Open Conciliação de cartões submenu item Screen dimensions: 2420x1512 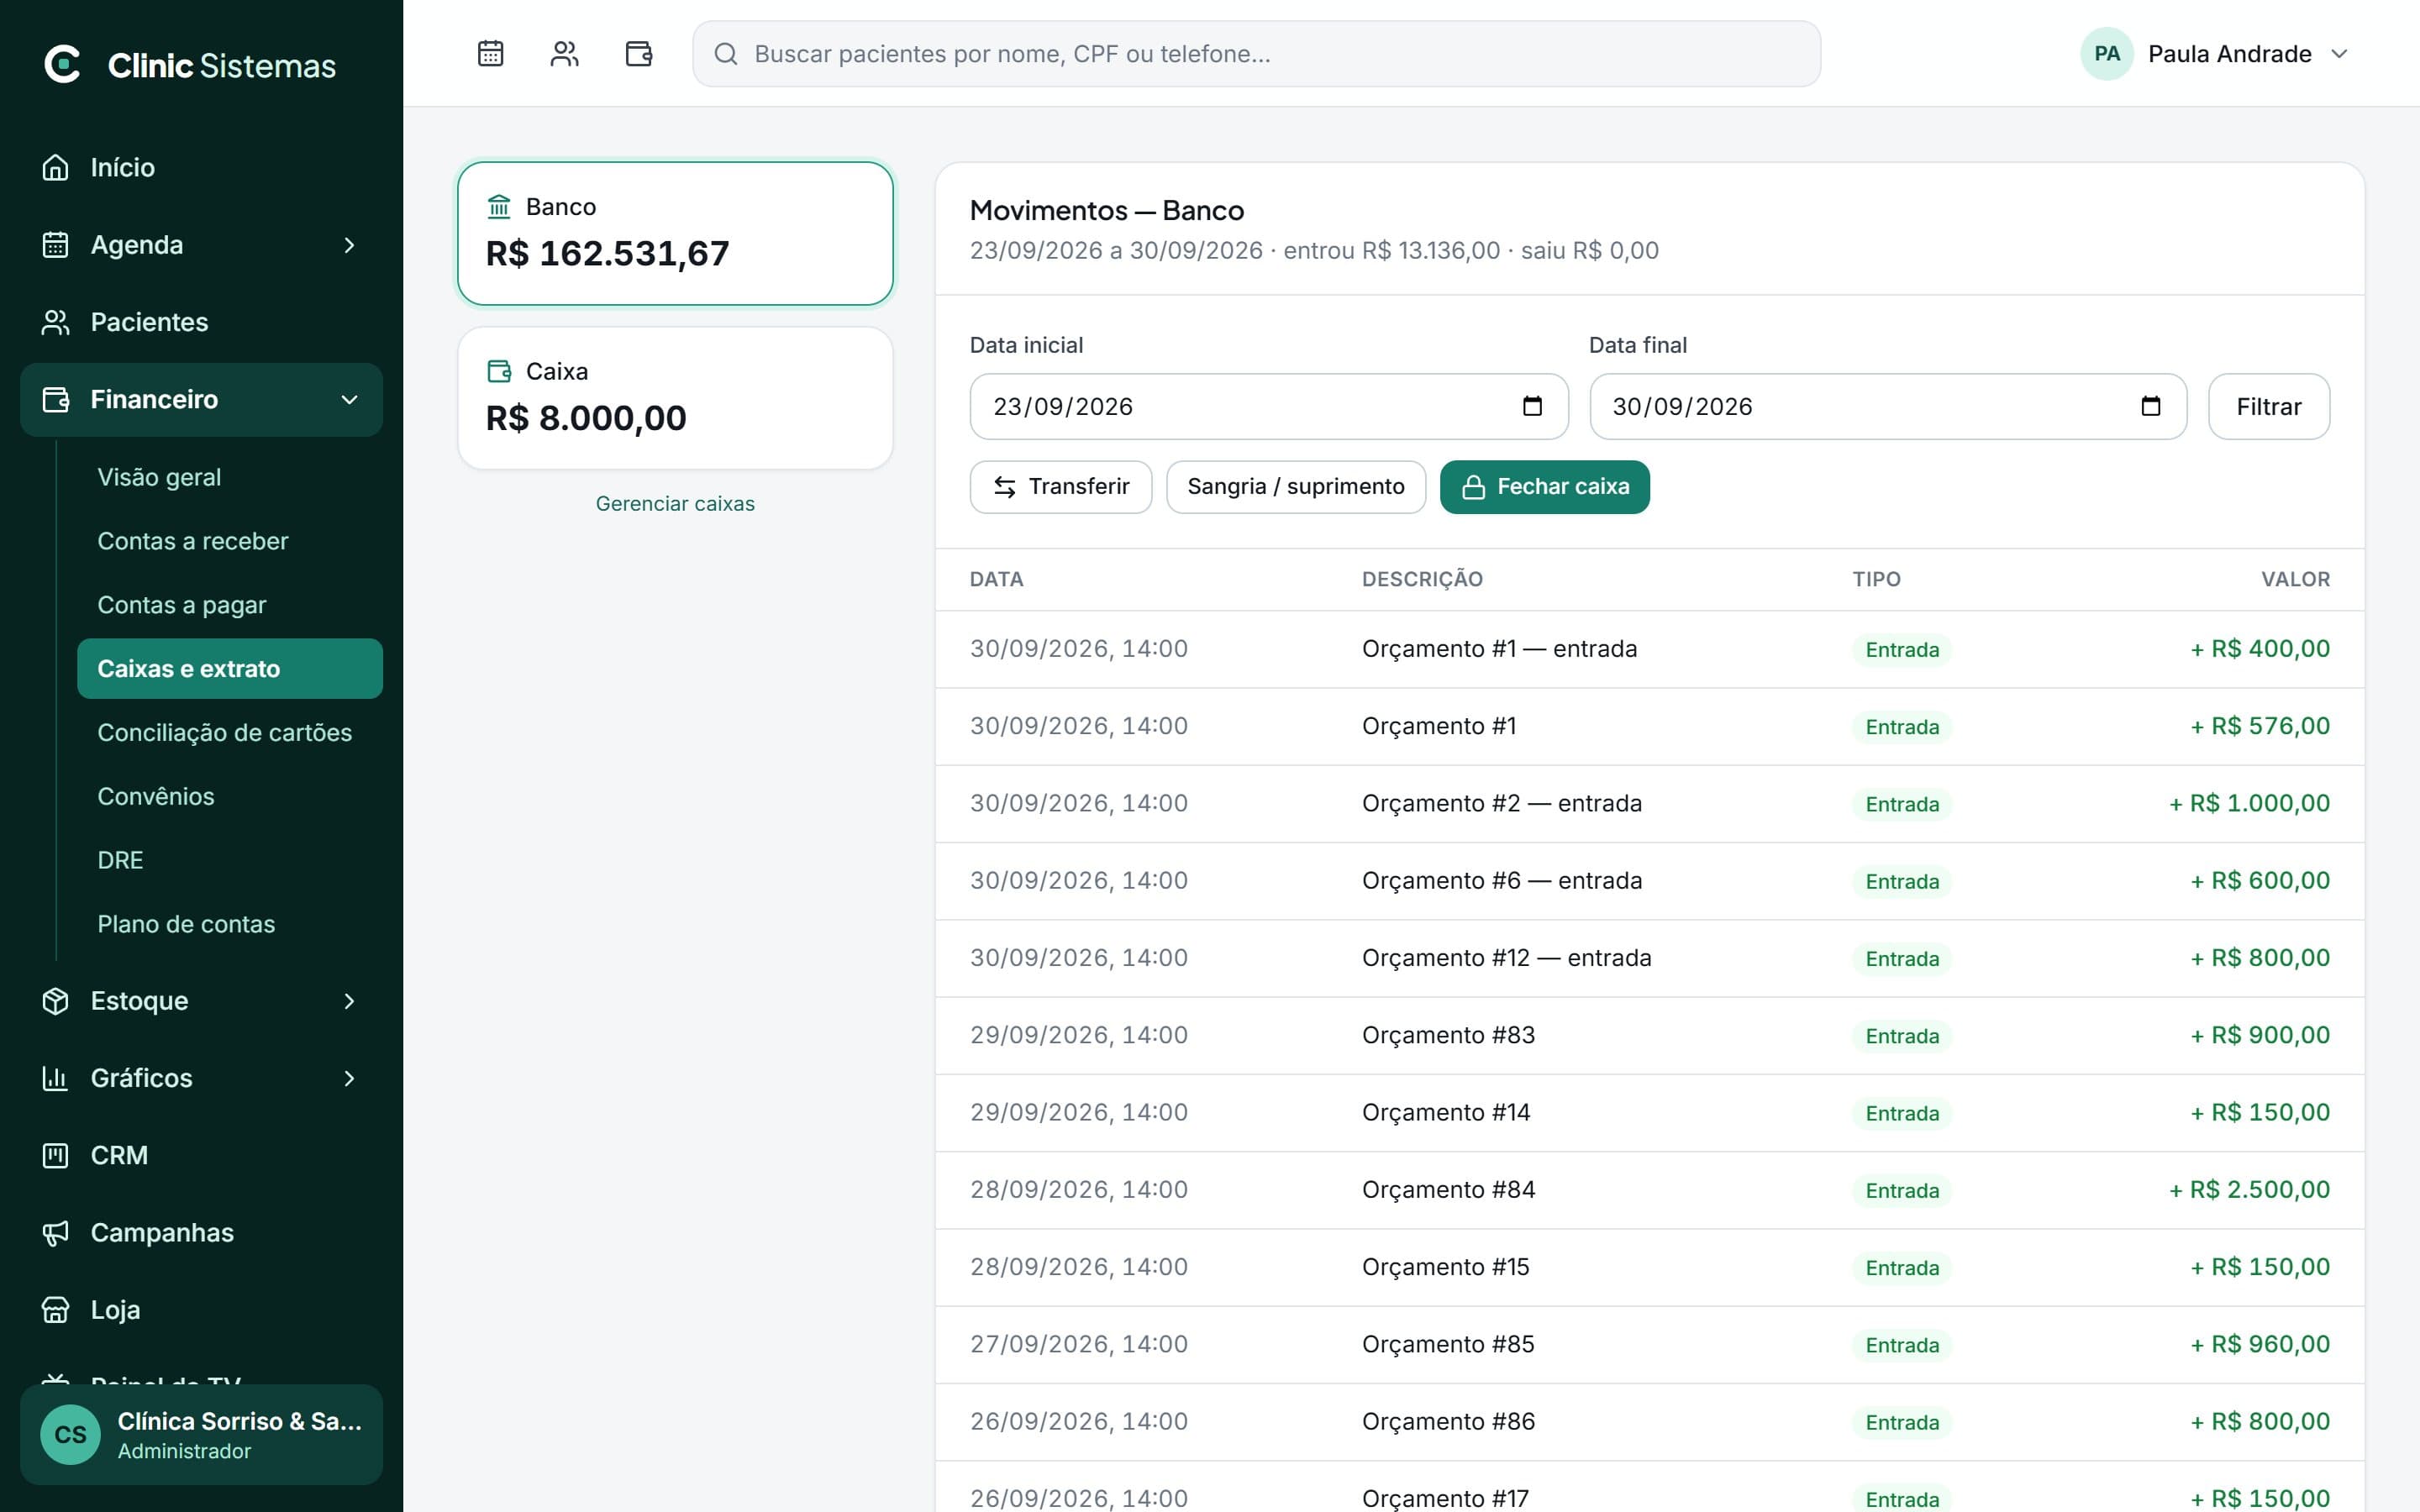pyautogui.click(x=230, y=733)
